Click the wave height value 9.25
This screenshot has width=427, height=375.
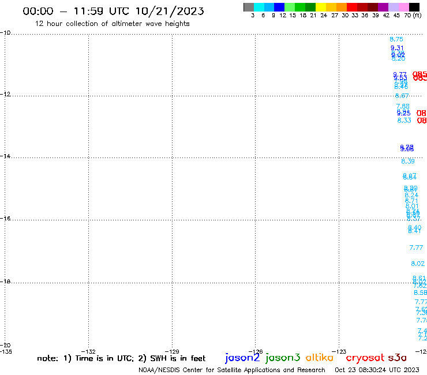pyautogui.click(x=403, y=113)
